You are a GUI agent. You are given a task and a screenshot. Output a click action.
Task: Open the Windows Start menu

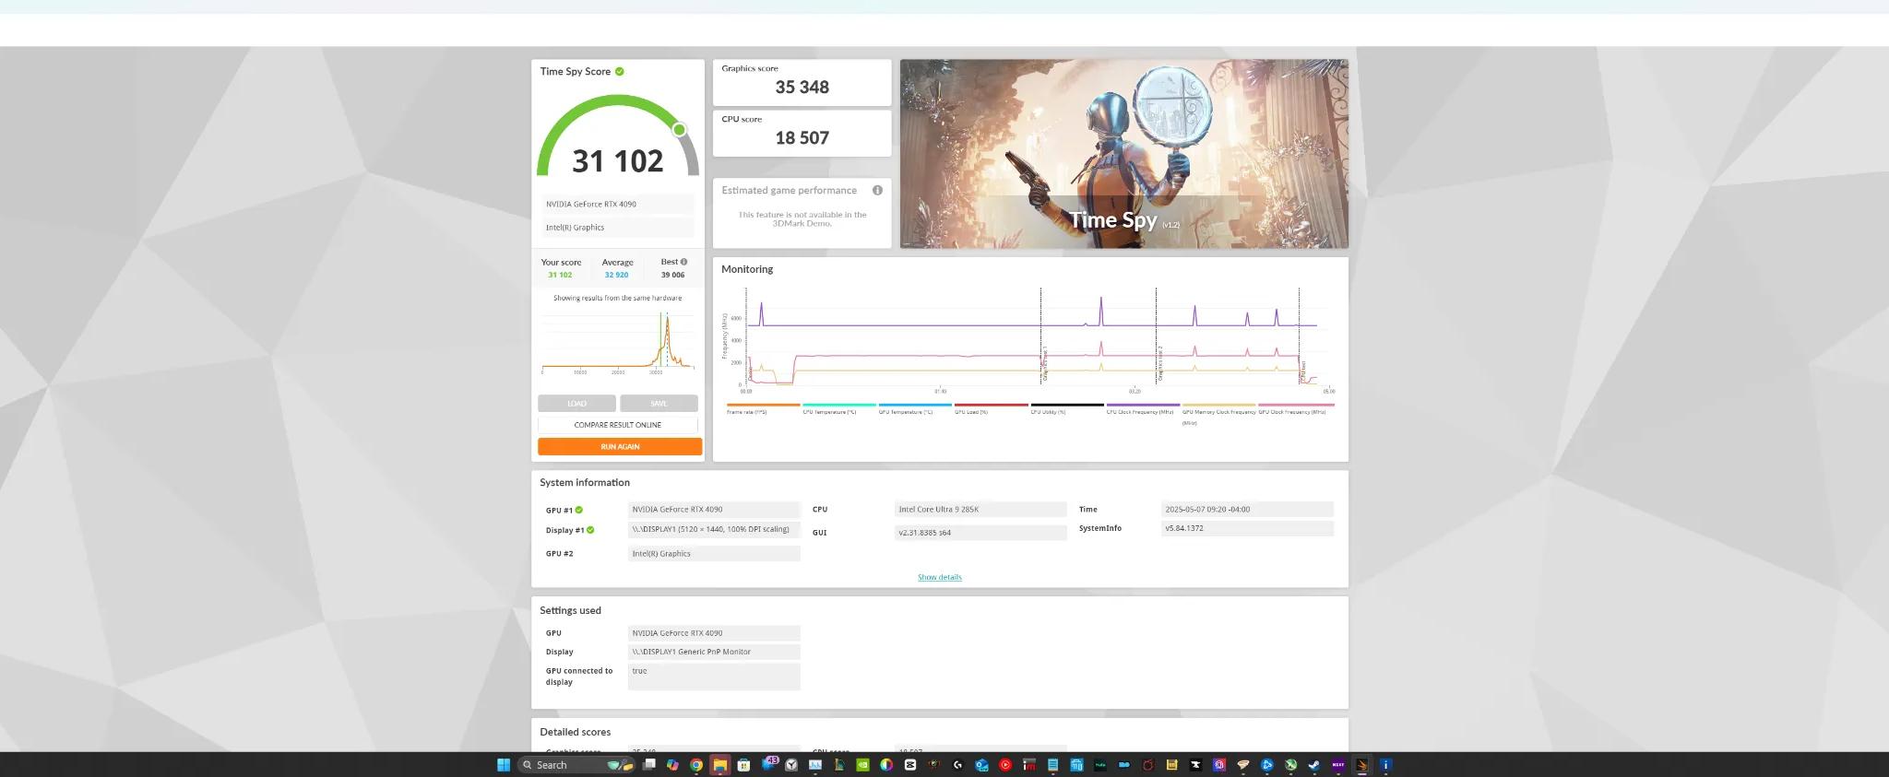(504, 765)
